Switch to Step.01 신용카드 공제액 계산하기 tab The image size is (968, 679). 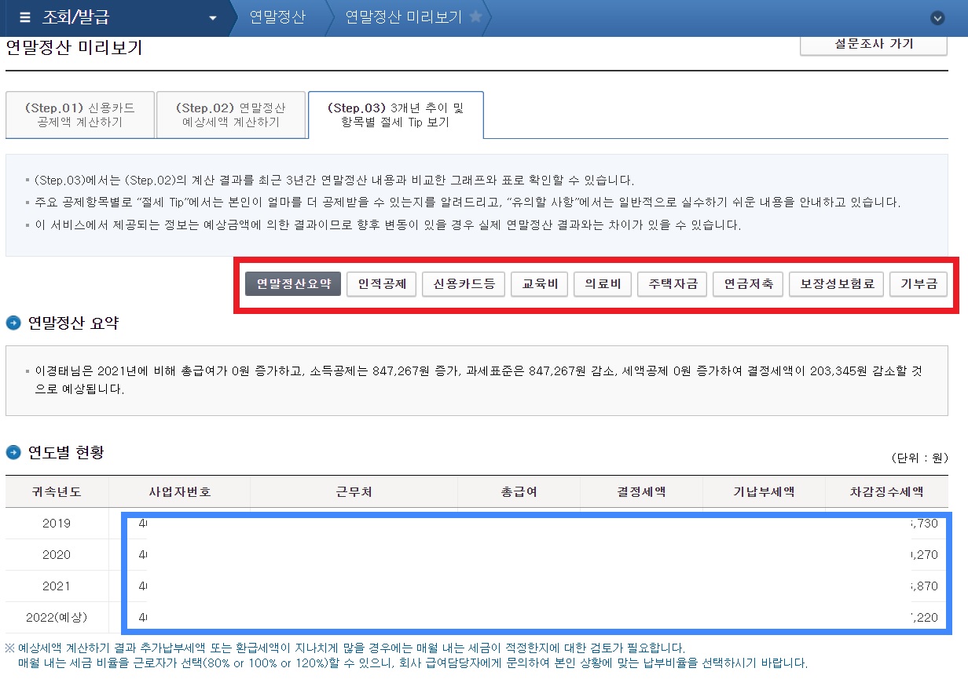(79, 115)
